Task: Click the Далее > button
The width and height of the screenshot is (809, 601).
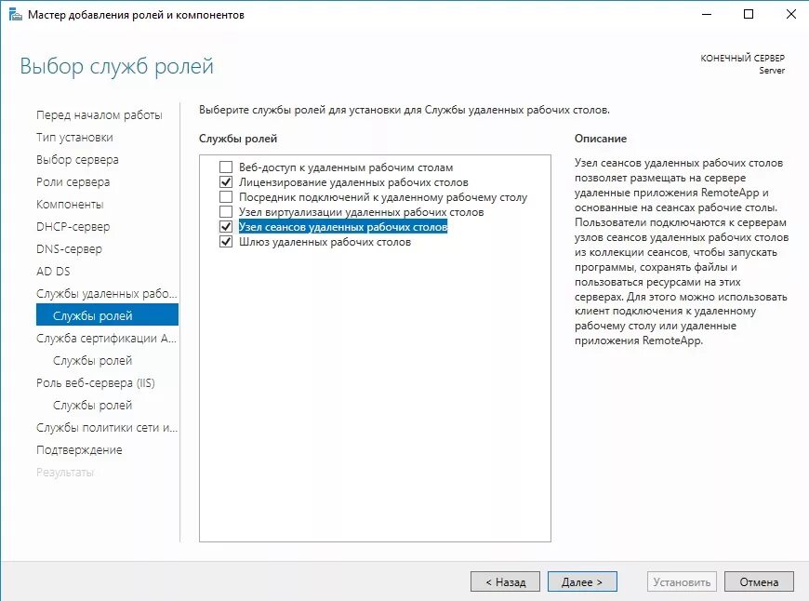Action: coord(582,581)
